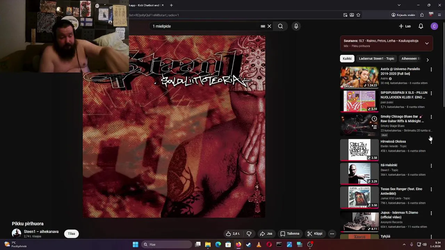
Task: Open the Itä-Helsinki video title
Action: [x=389, y=165]
